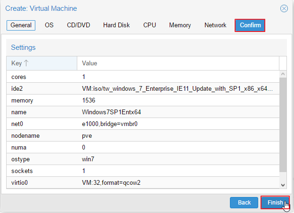Switch to the General tab
Screen dimensions: 294x213
pyautogui.click(x=21, y=25)
